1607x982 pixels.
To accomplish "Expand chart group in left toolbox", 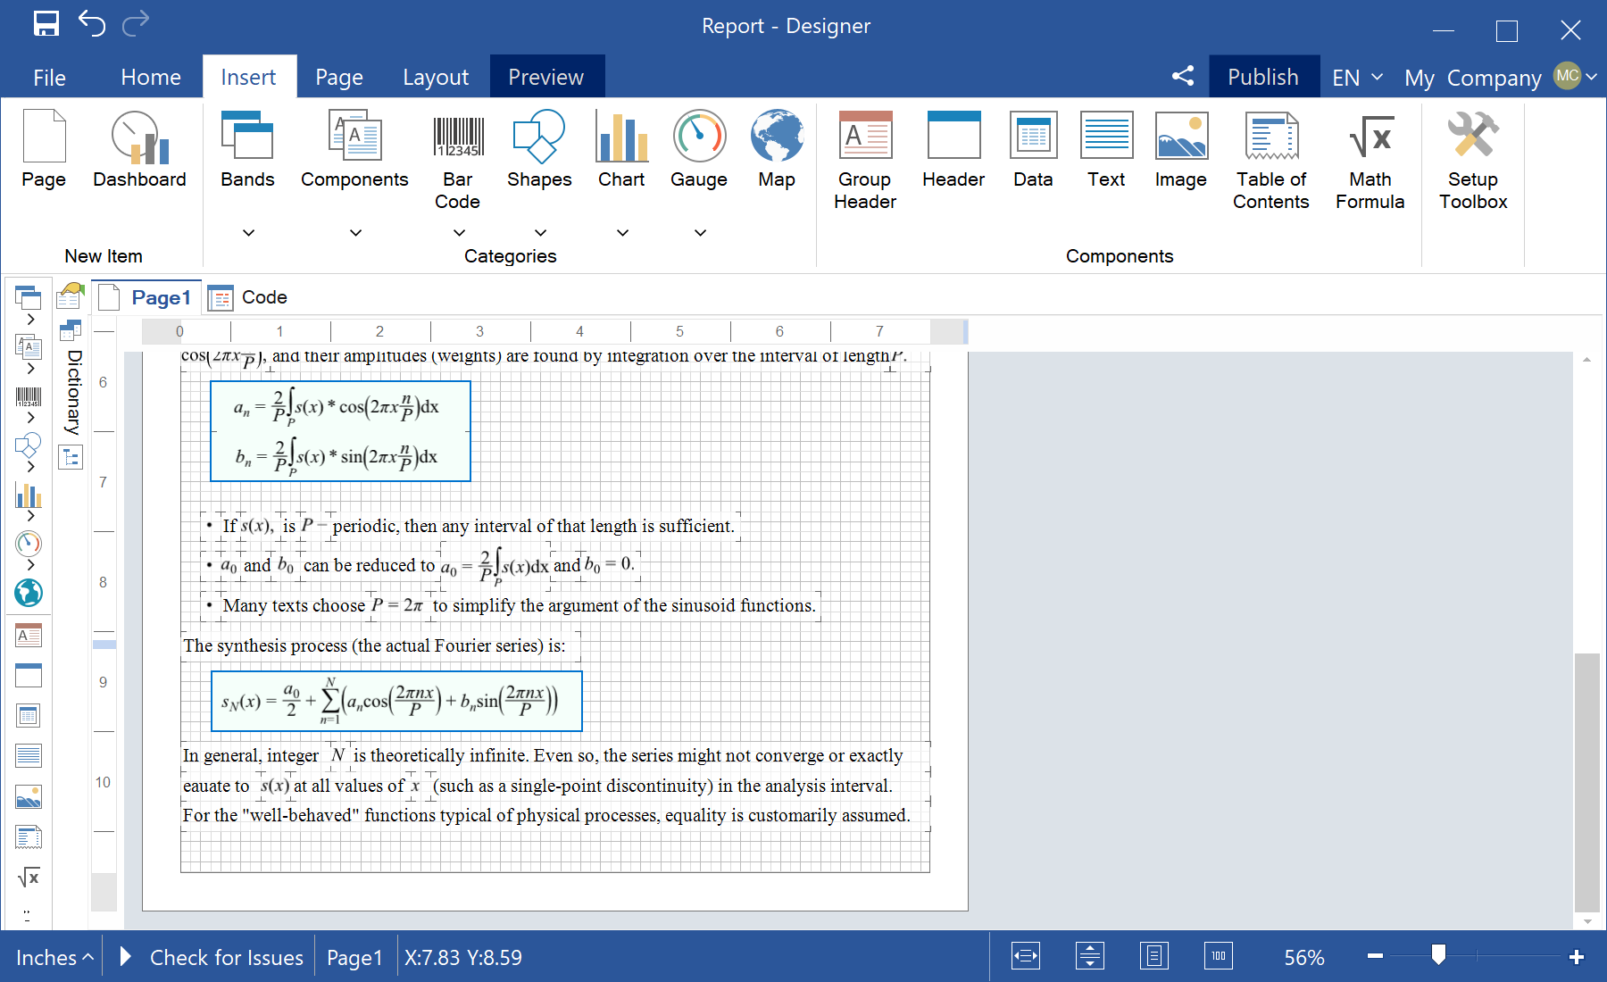I will 31,516.
